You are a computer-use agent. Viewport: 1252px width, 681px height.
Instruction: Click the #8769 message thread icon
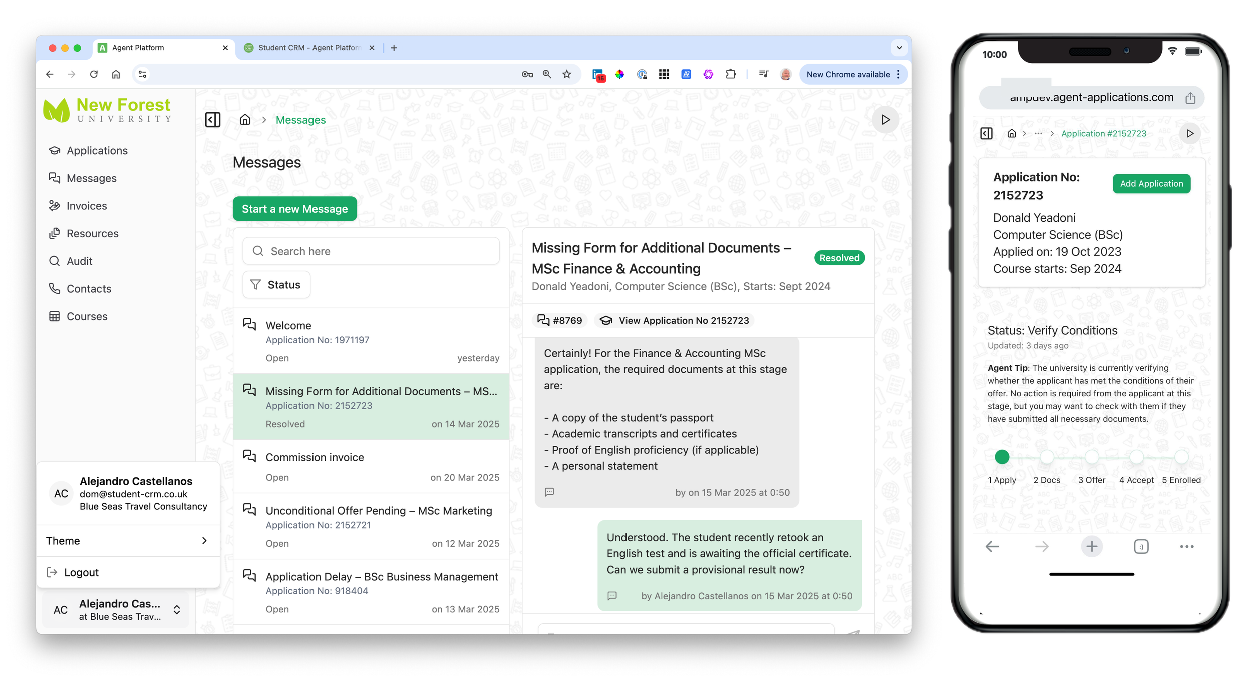[x=544, y=320]
